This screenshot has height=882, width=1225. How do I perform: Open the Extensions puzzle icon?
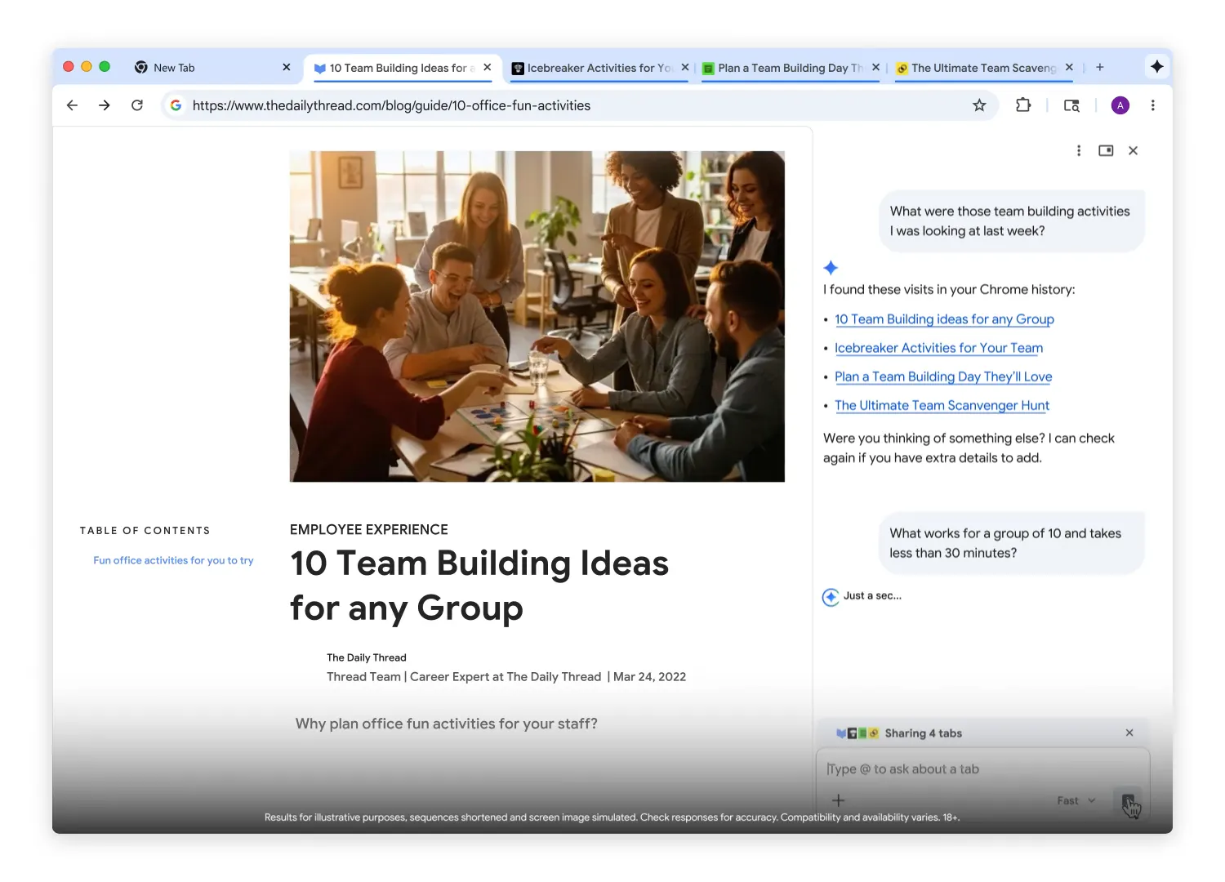coord(1022,105)
